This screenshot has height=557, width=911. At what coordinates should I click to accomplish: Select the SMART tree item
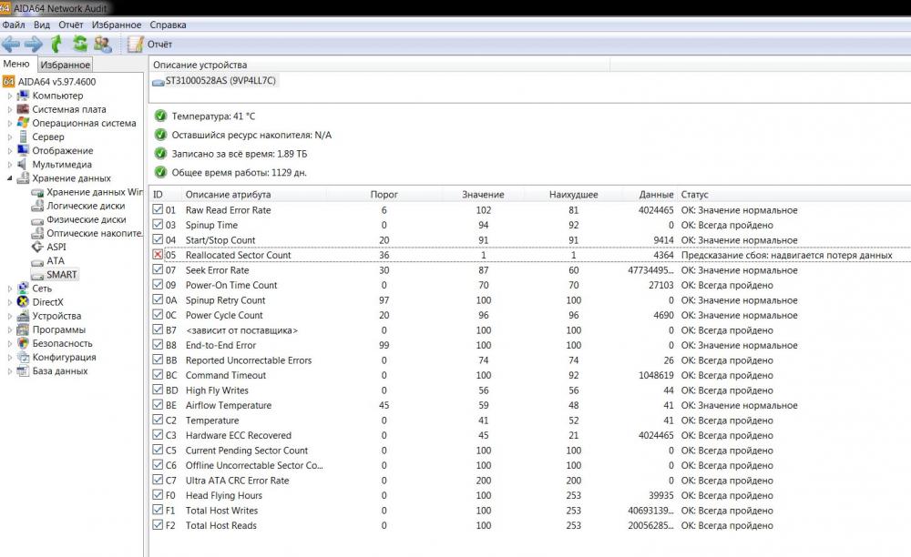click(x=62, y=275)
